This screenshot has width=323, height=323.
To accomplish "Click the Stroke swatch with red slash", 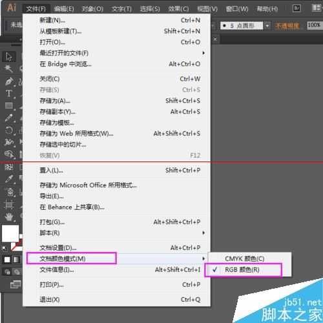I will [x=17, y=245].
